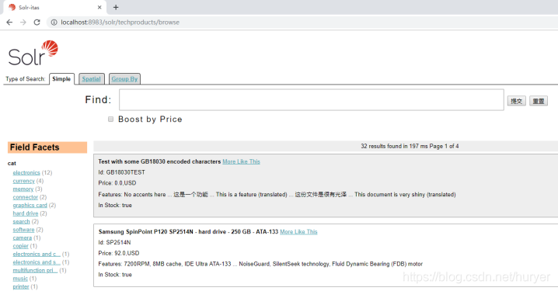
Task: Switch to the Group By search tab
Action: click(124, 79)
